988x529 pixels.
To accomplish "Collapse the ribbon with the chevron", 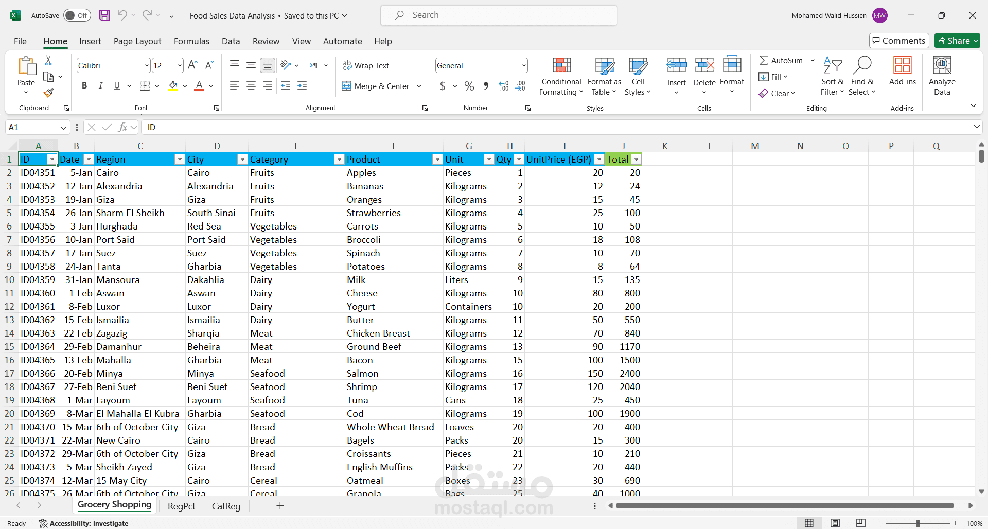I will [x=974, y=105].
